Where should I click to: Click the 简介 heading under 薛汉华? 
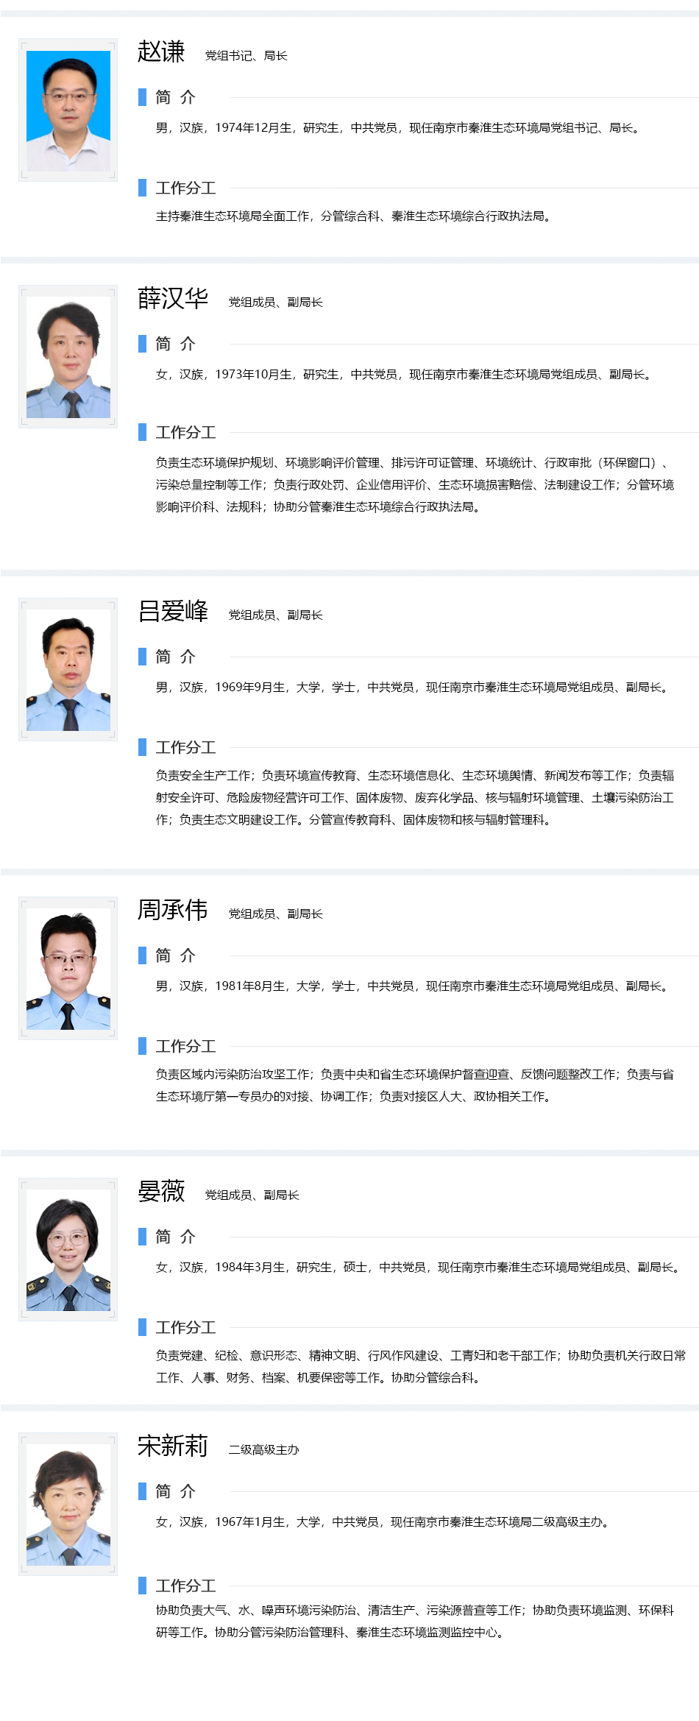coord(176,344)
